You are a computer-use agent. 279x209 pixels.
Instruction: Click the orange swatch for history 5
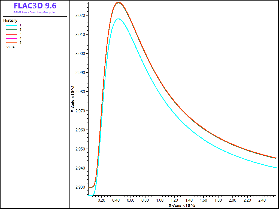click(x=12, y=43)
